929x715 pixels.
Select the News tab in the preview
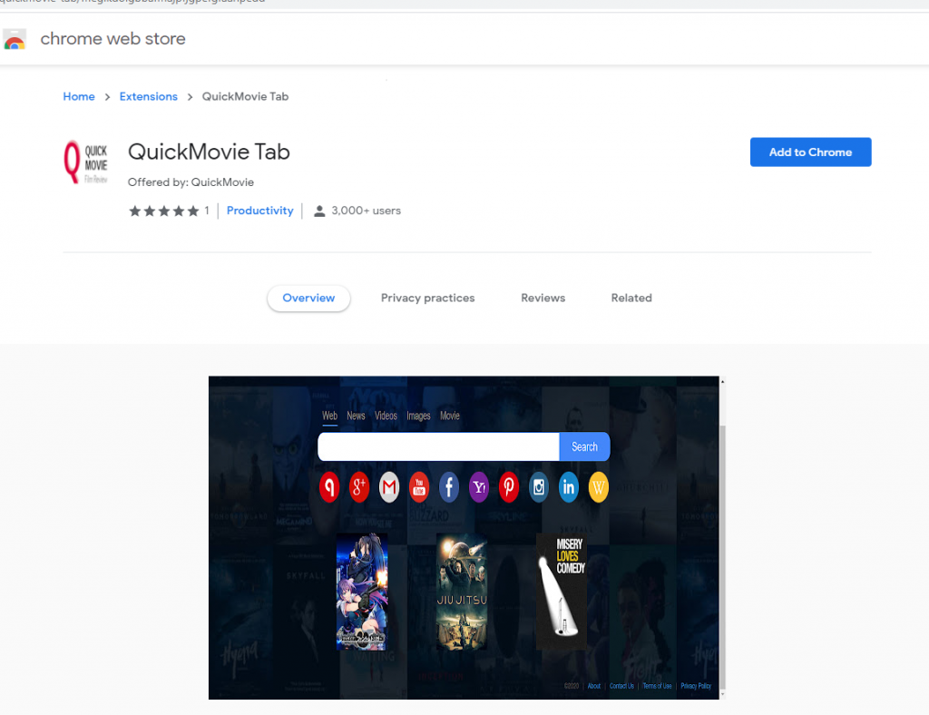(x=356, y=416)
